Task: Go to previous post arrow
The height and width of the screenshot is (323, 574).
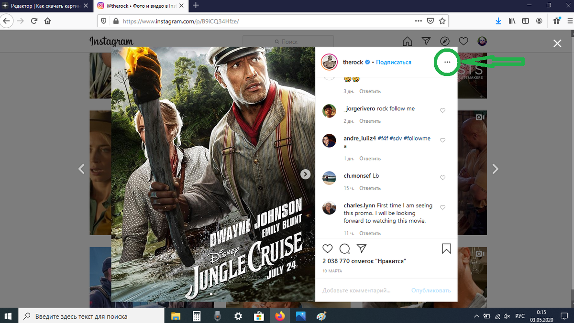Action: [81, 169]
